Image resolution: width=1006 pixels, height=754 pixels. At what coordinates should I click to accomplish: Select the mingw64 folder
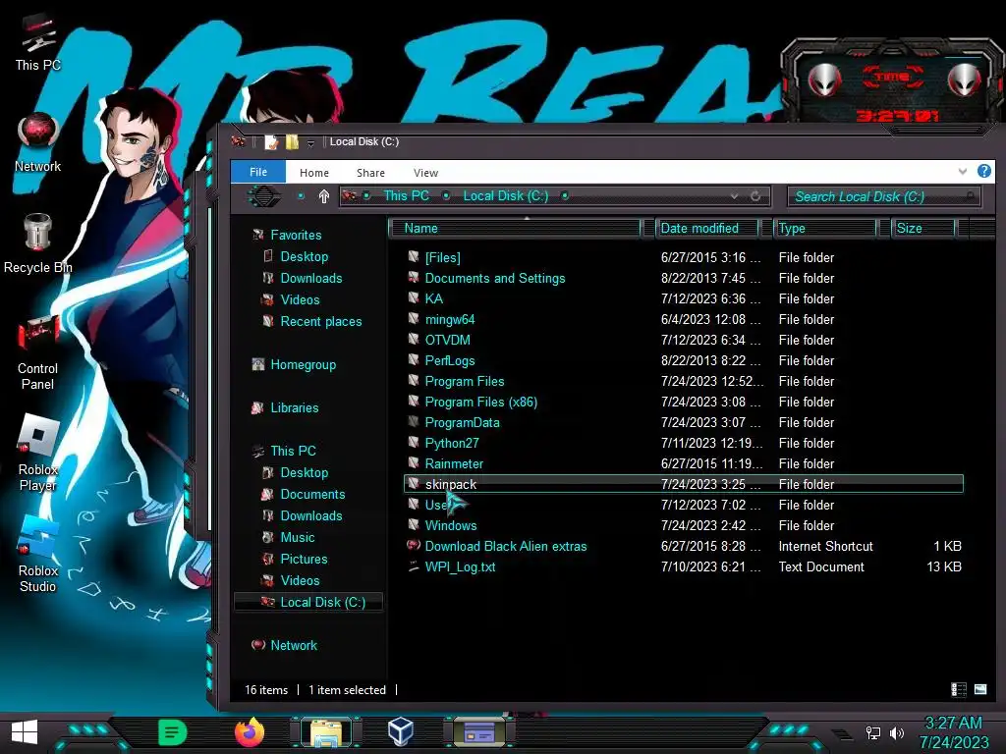point(450,319)
